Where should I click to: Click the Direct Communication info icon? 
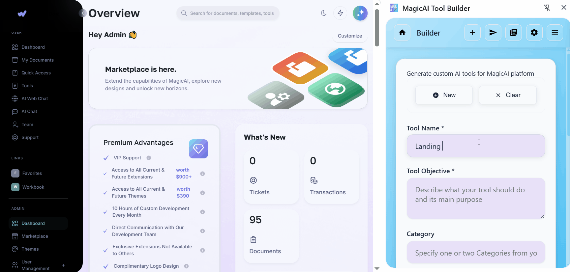click(202, 231)
